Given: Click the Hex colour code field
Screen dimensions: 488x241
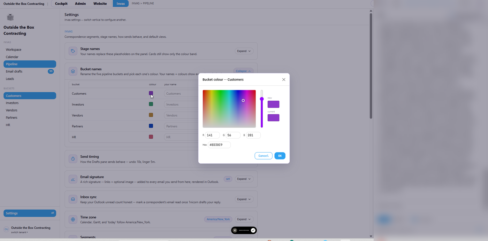Looking at the screenshot, I should [x=219, y=145].
